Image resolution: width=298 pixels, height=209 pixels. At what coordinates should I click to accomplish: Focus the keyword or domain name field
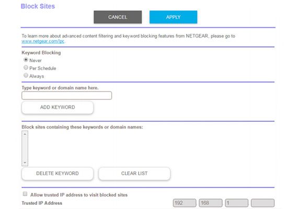point(67,96)
